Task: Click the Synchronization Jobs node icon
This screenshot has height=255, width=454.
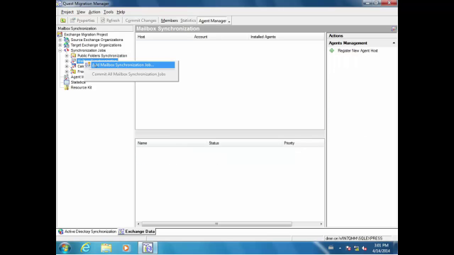Action: click(67, 50)
